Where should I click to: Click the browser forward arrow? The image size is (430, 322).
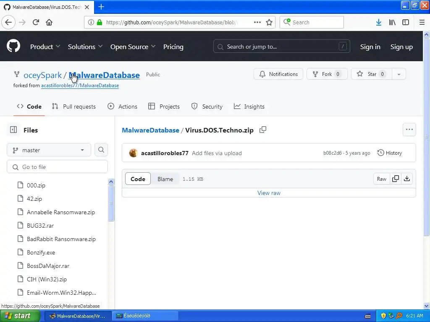[x=22, y=23]
